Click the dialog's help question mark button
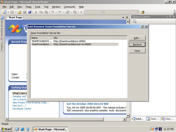This screenshot has height=132, width=176. coord(142,27)
